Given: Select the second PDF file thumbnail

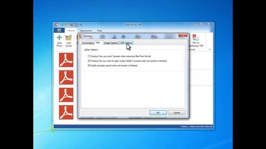Looking at the screenshot, I should 66,77.
